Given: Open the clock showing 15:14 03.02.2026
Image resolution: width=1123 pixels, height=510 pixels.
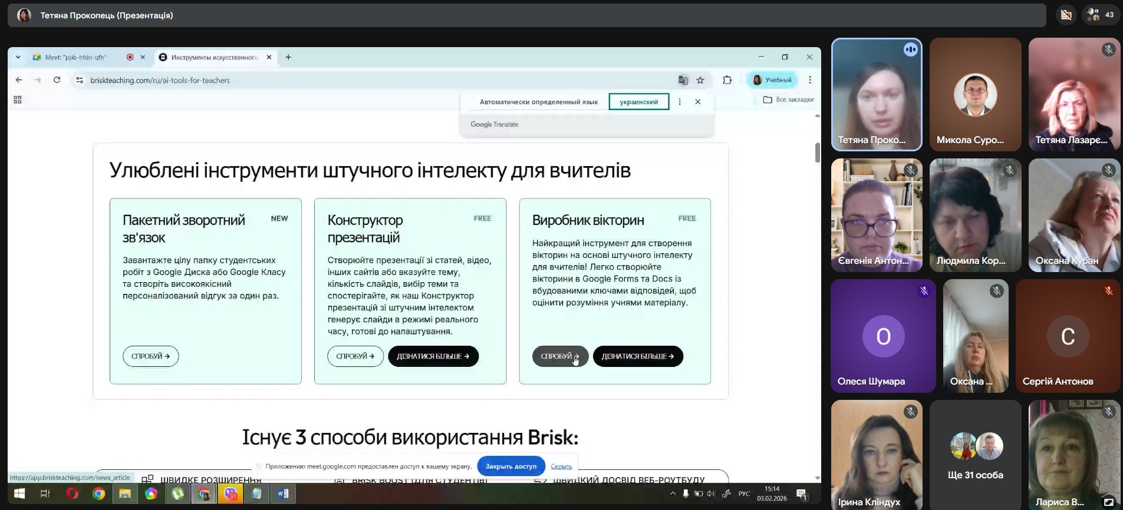Looking at the screenshot, I should pyautogui.click(x=772, y=494).
